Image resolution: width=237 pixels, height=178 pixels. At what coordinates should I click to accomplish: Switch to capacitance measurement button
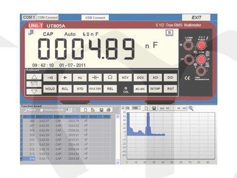tap(95, 78)
